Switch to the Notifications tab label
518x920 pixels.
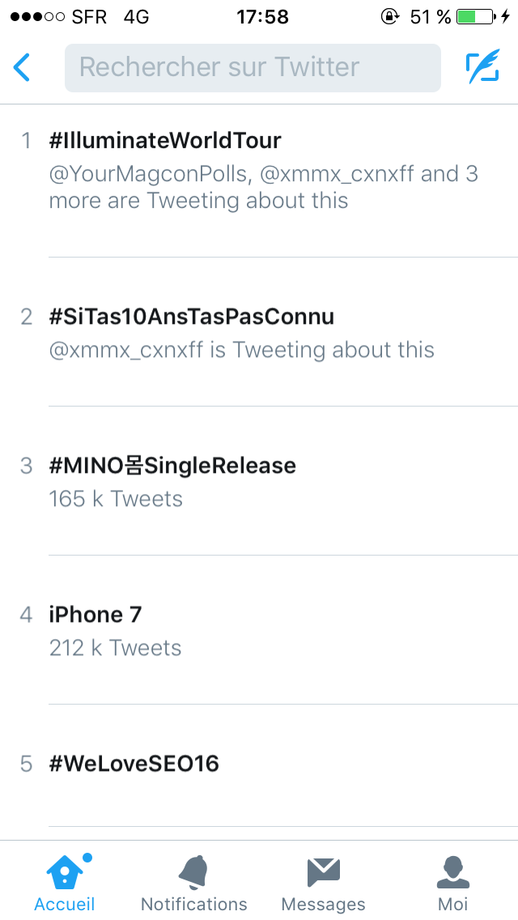click(x=194, y=904)
